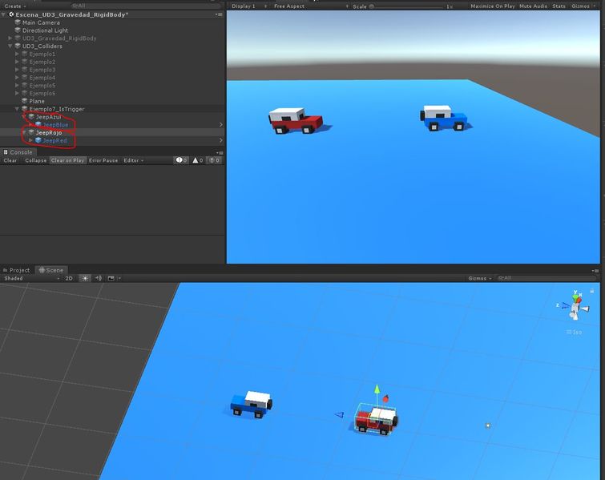Toggle the info messages filter in the Console
Screen dimensions: 605x480
(x=181, y=160)
